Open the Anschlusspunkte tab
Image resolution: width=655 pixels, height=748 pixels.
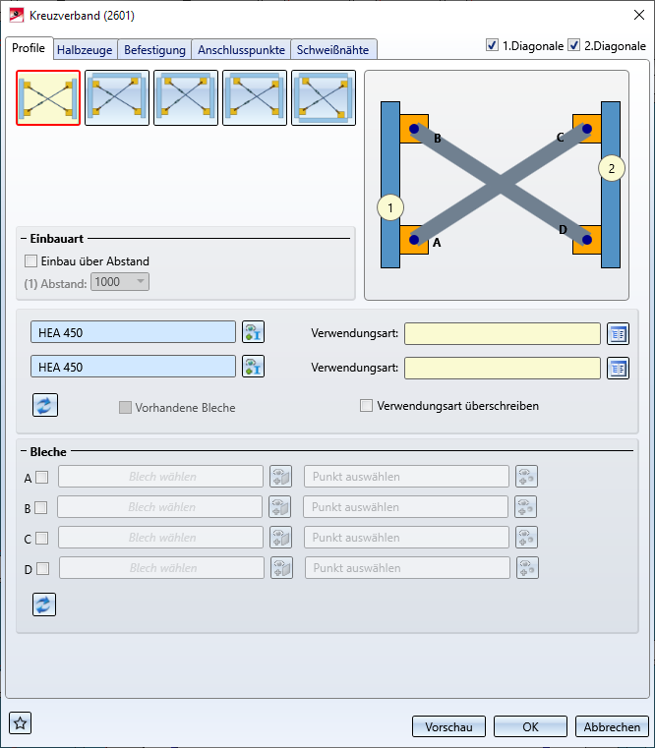coord(241,49)
